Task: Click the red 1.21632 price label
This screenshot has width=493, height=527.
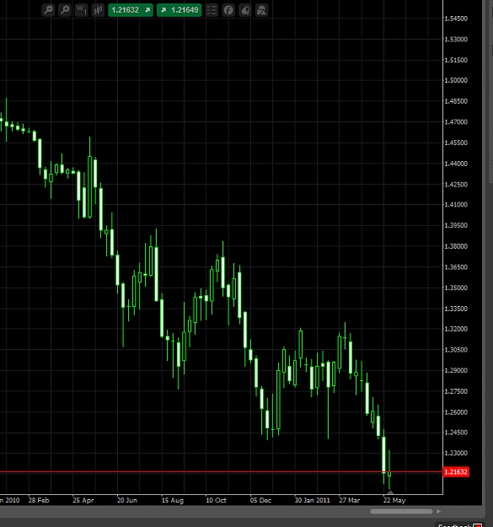Action: pyautogui.click(x=456, y=472)
